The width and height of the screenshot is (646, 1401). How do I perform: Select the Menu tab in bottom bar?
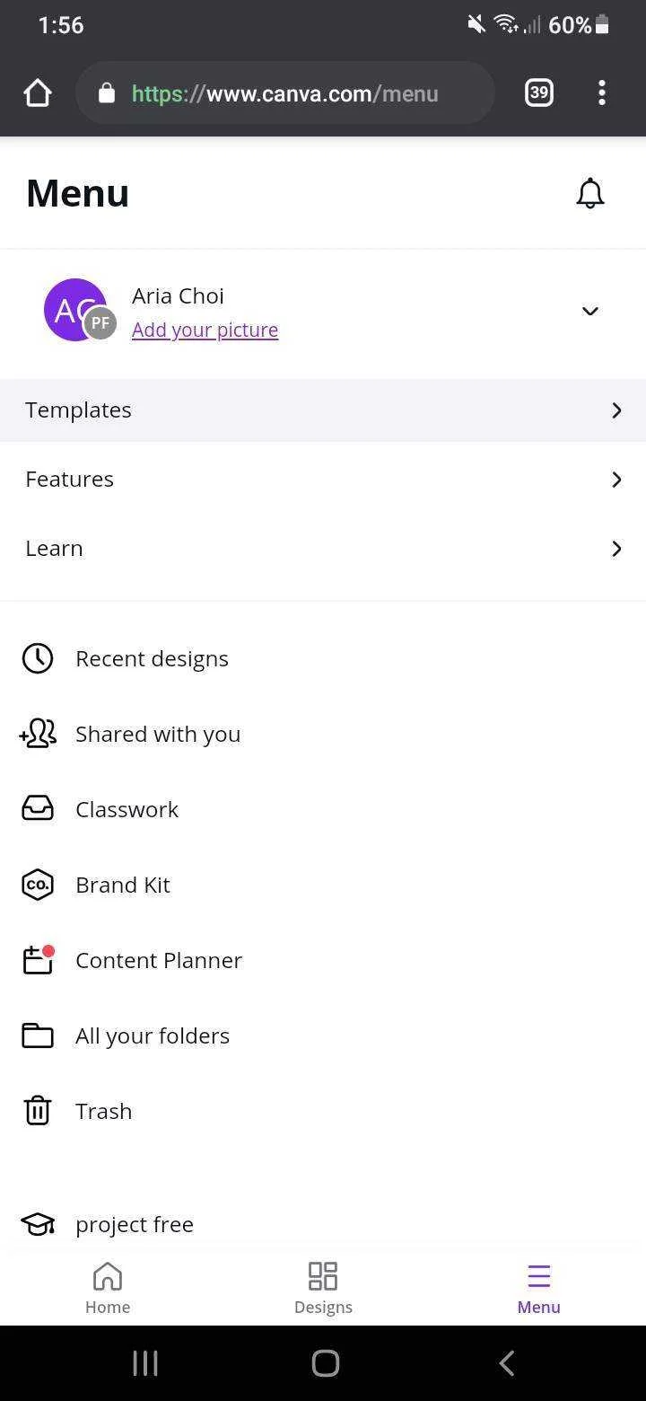[538, 1288]
